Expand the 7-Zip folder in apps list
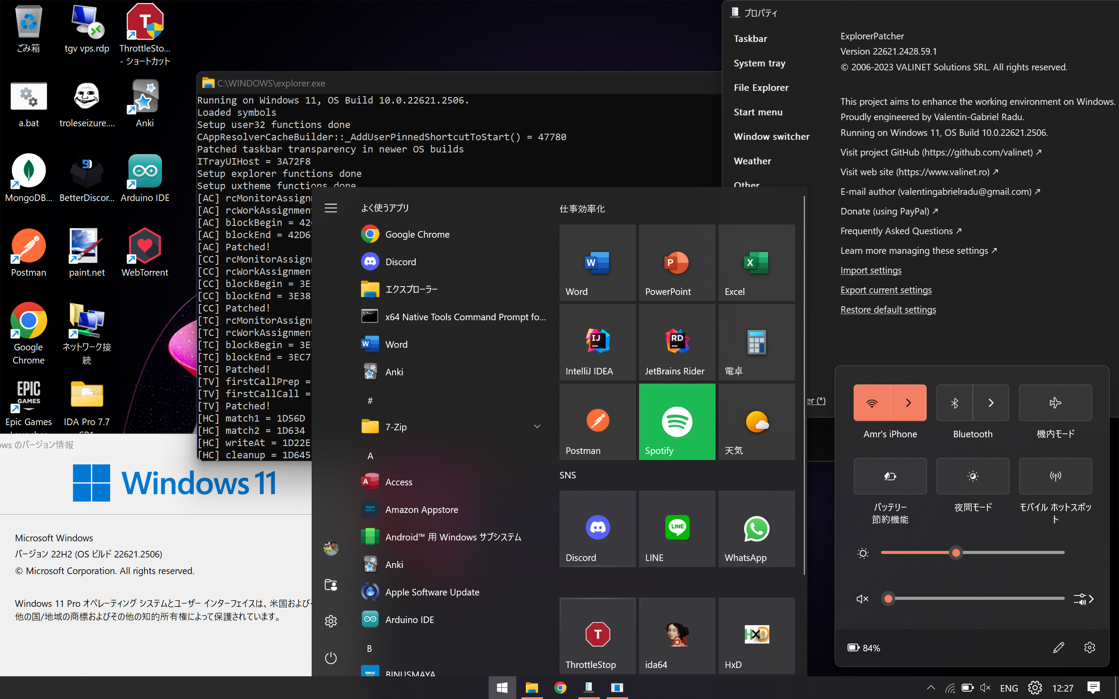This screenshot has width=1119, height=699. pyautogui.click(x=536, y=426)
